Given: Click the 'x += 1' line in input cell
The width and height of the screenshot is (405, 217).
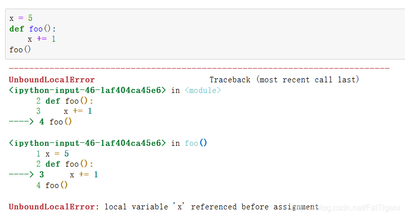Looking at the screenshot, I should coord(42,39).
